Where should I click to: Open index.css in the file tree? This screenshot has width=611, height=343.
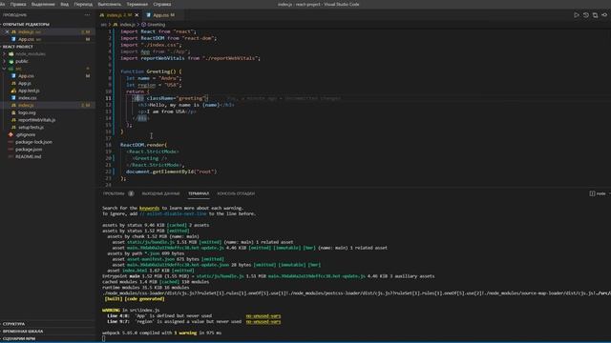28,98
